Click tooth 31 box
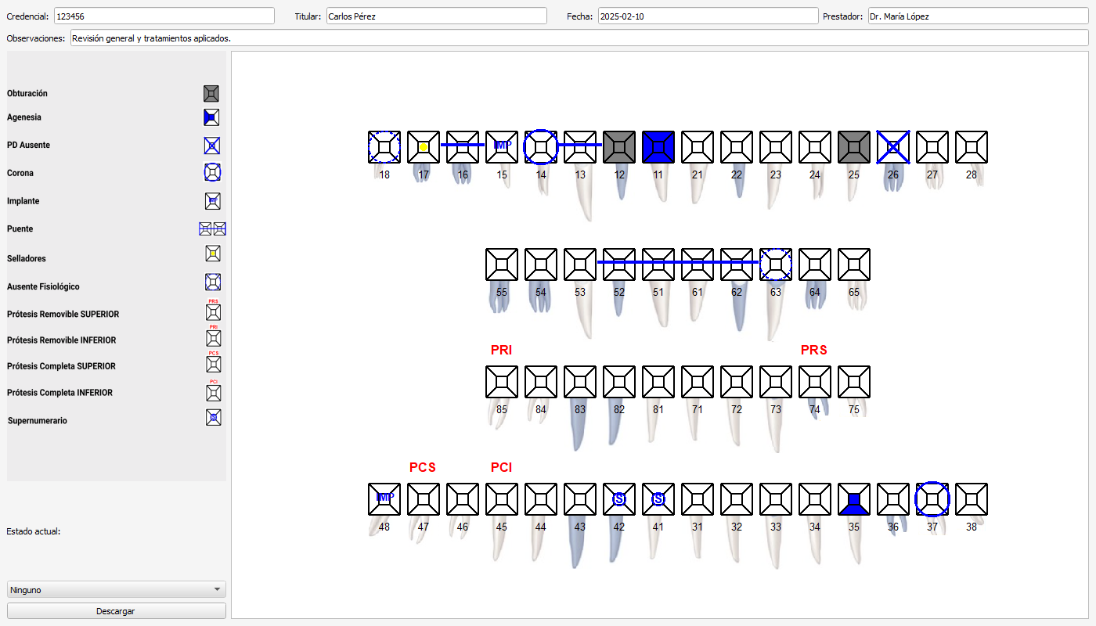This screenshot has width=1096, height=626. (698, 499)
